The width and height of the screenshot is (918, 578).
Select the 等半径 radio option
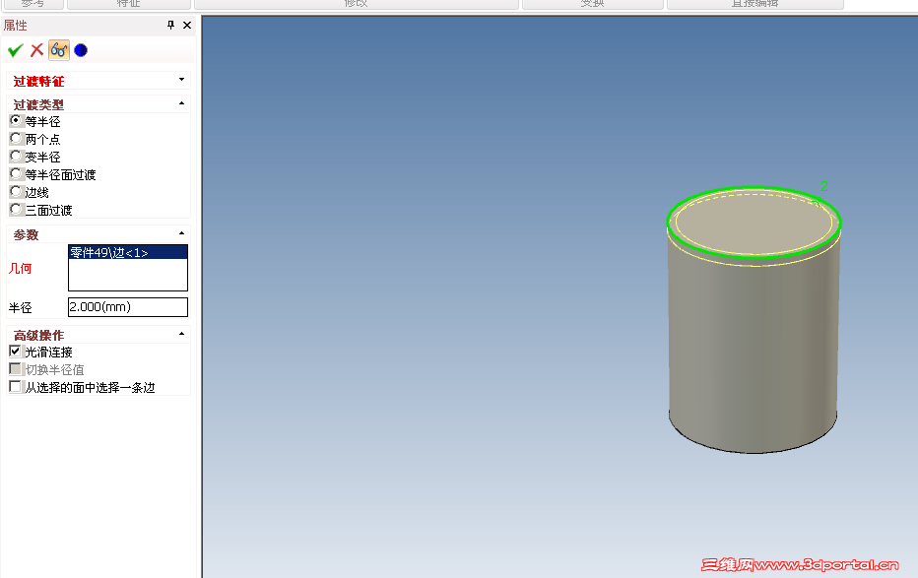(x=16, y=121)
